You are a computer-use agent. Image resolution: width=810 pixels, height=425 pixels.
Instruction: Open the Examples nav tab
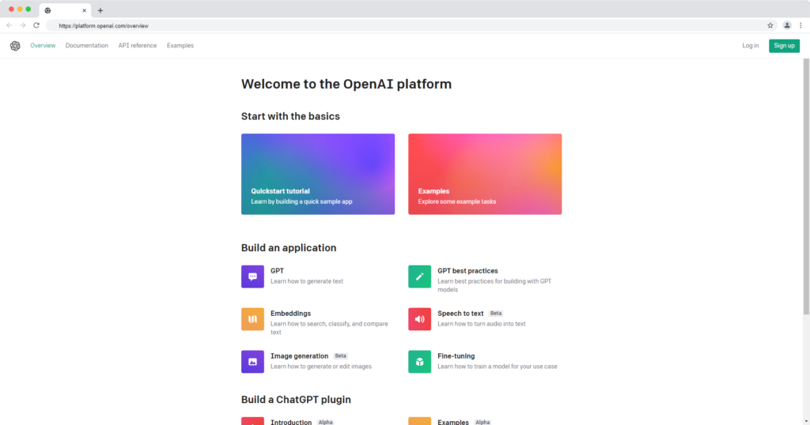pyautogui.click(x=180, y=45)
